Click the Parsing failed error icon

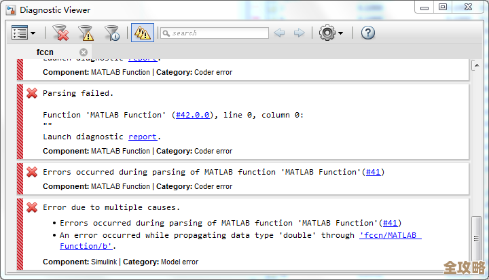(32, 93)
